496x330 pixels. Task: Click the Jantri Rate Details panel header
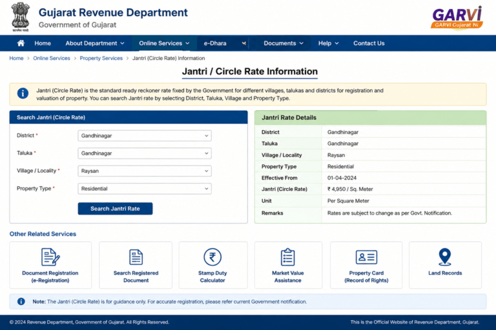pyautogui.click(x=371, y=117)
